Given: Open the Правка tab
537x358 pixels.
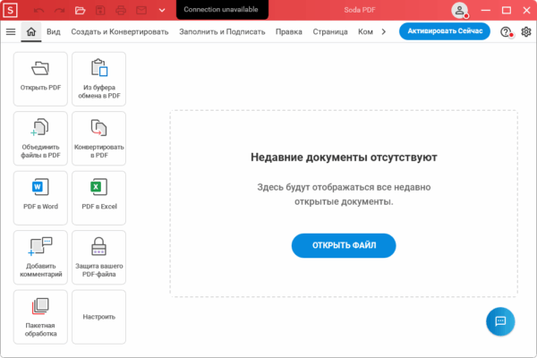Looking at the screenshot, I should point(289,32).
